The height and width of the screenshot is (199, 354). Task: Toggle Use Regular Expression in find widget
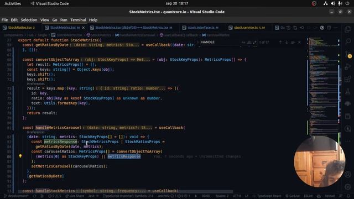coord(254,42)
